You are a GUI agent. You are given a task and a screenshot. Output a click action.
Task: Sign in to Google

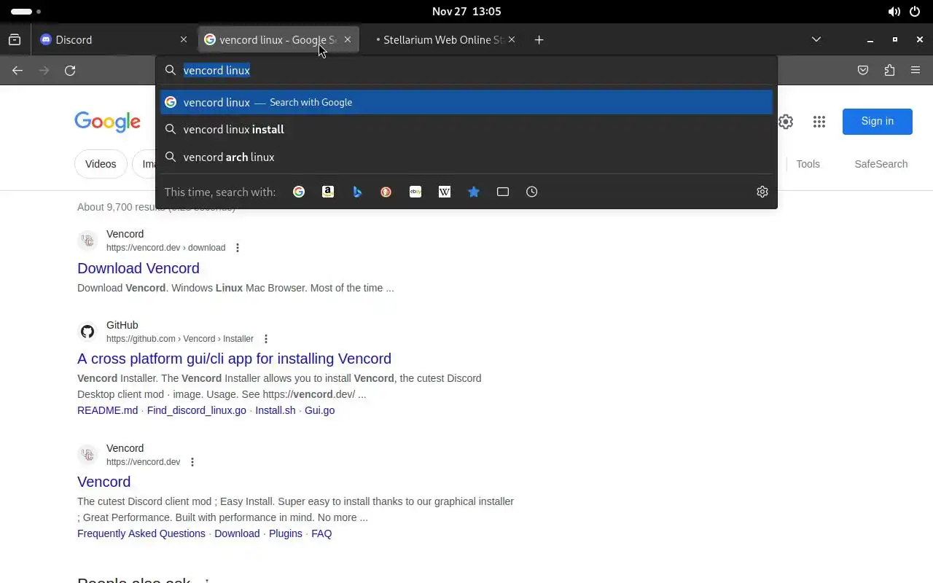(877, 122)
